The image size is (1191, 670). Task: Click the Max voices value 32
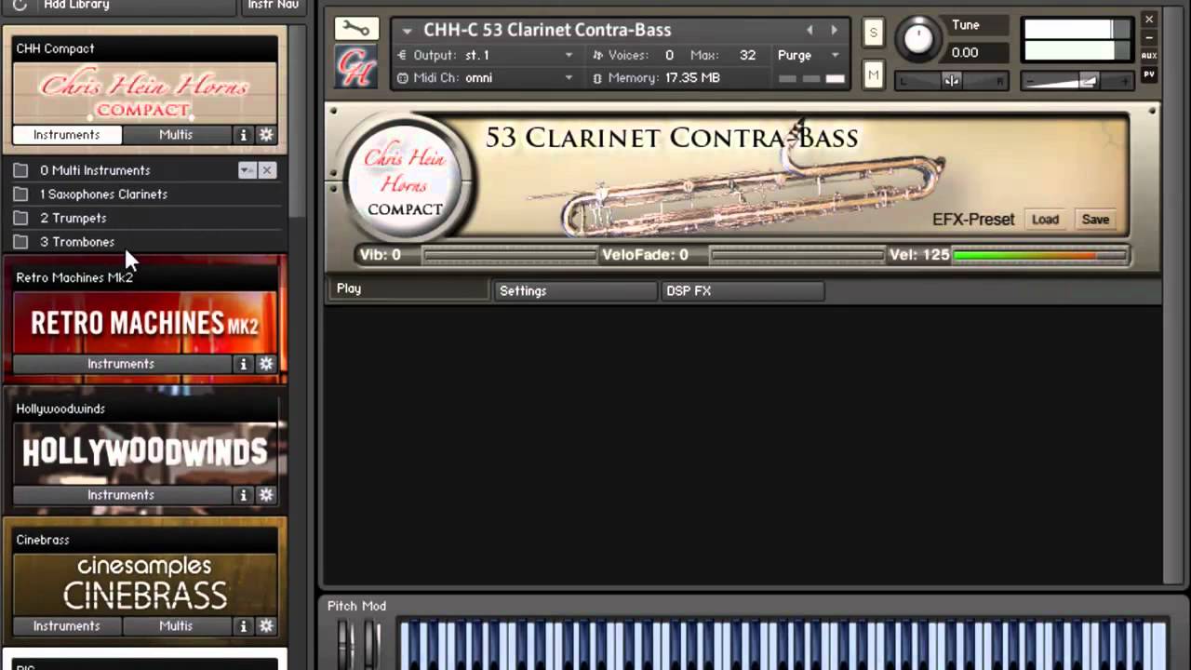pyautogui.click(x=747, y=56)
